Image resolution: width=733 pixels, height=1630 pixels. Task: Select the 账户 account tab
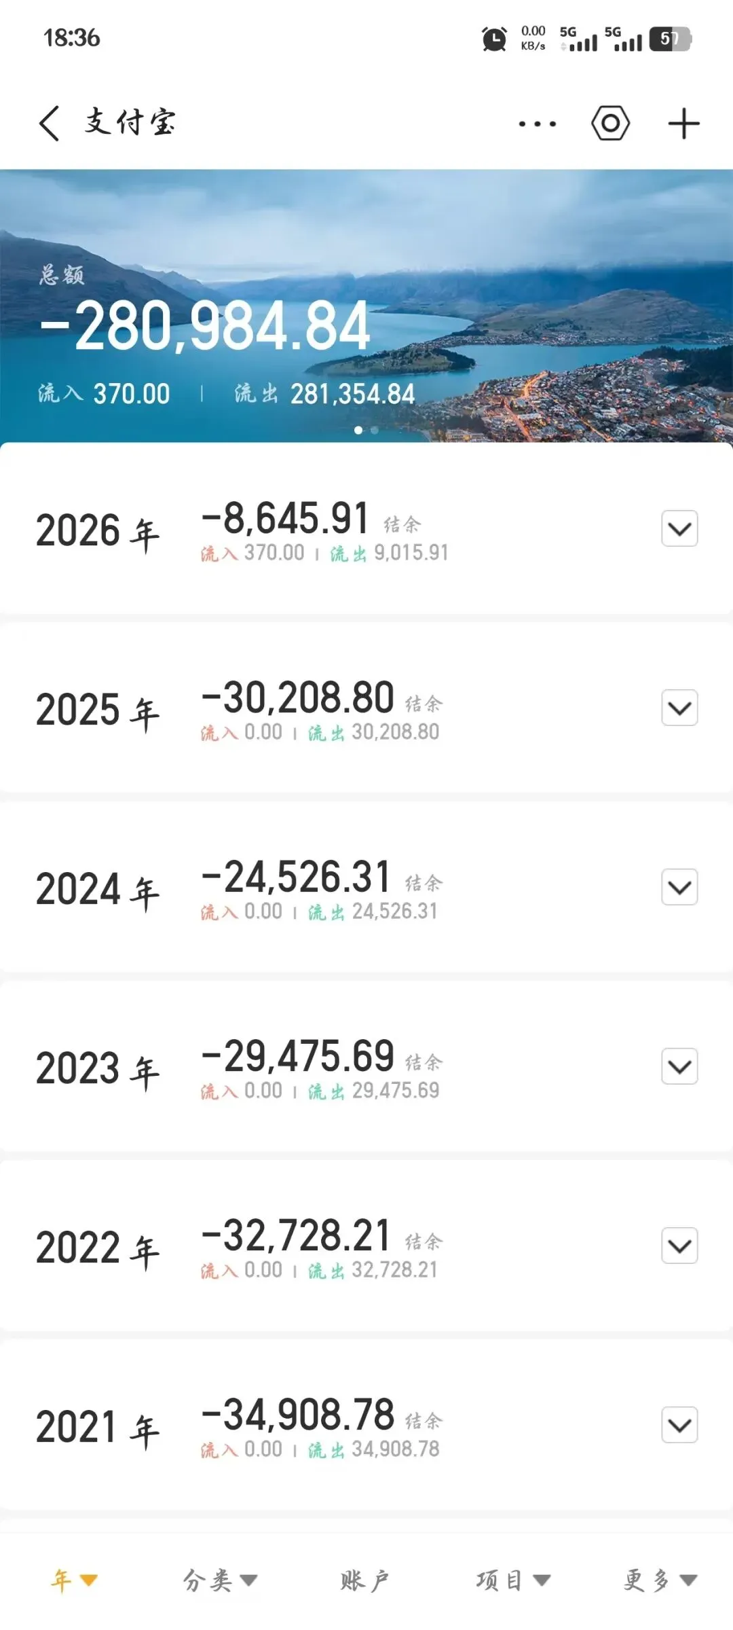[x=364, y=1580]
